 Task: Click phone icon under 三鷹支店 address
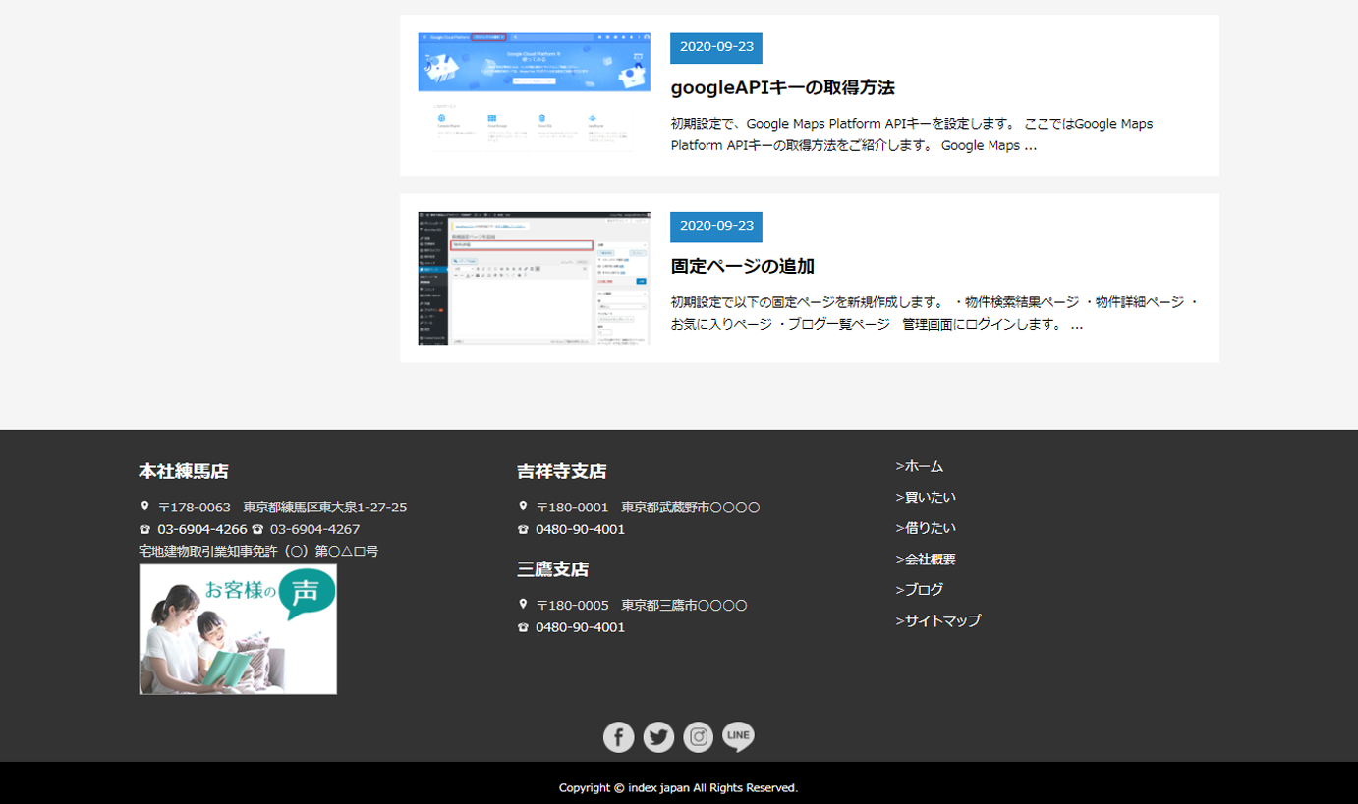[523, 627]
